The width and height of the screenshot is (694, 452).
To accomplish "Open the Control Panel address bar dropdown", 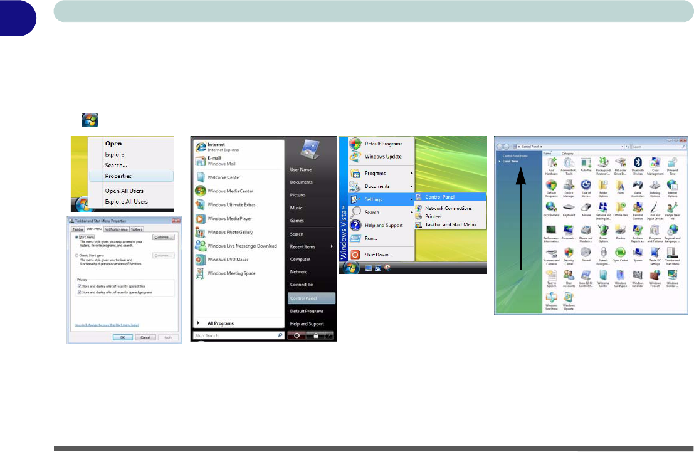I will tap(623, 147).
